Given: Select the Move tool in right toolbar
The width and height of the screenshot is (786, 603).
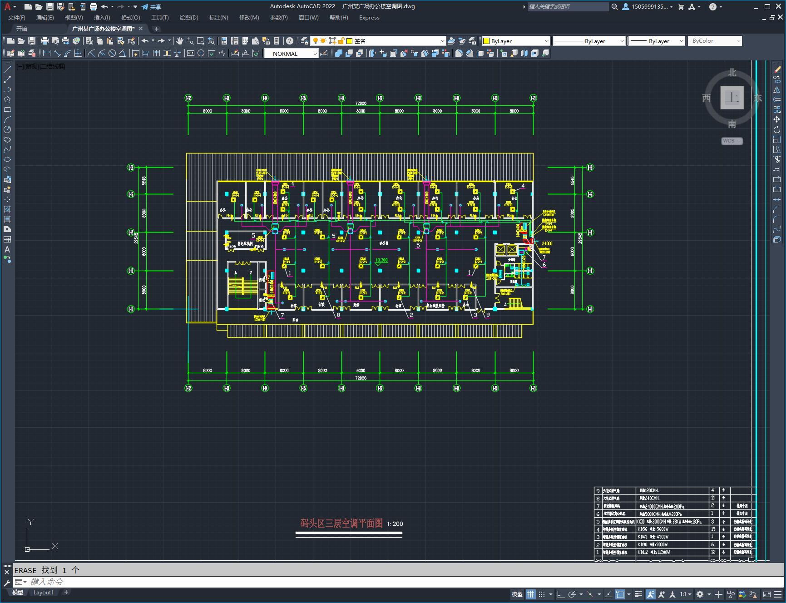Looking at the screenshot, I should point(777,119).
